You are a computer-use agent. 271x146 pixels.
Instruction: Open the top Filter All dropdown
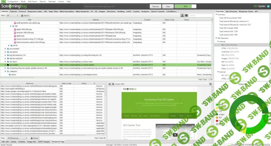click(12, 16)
